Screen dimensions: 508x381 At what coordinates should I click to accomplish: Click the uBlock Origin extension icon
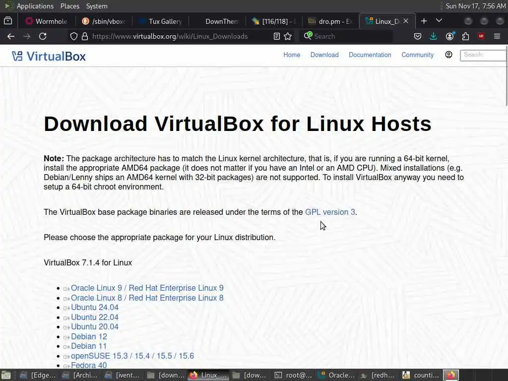(481, 36)
